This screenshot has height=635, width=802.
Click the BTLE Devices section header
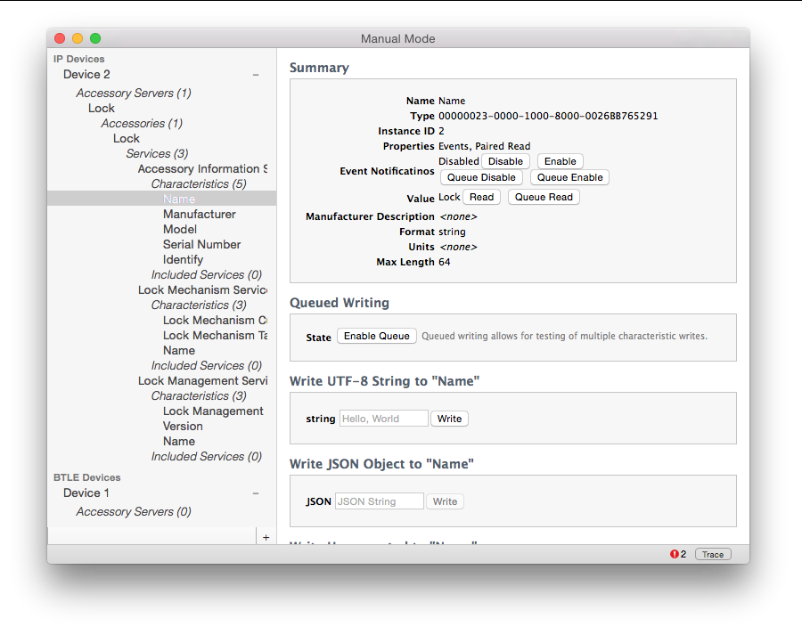(87, 477)
